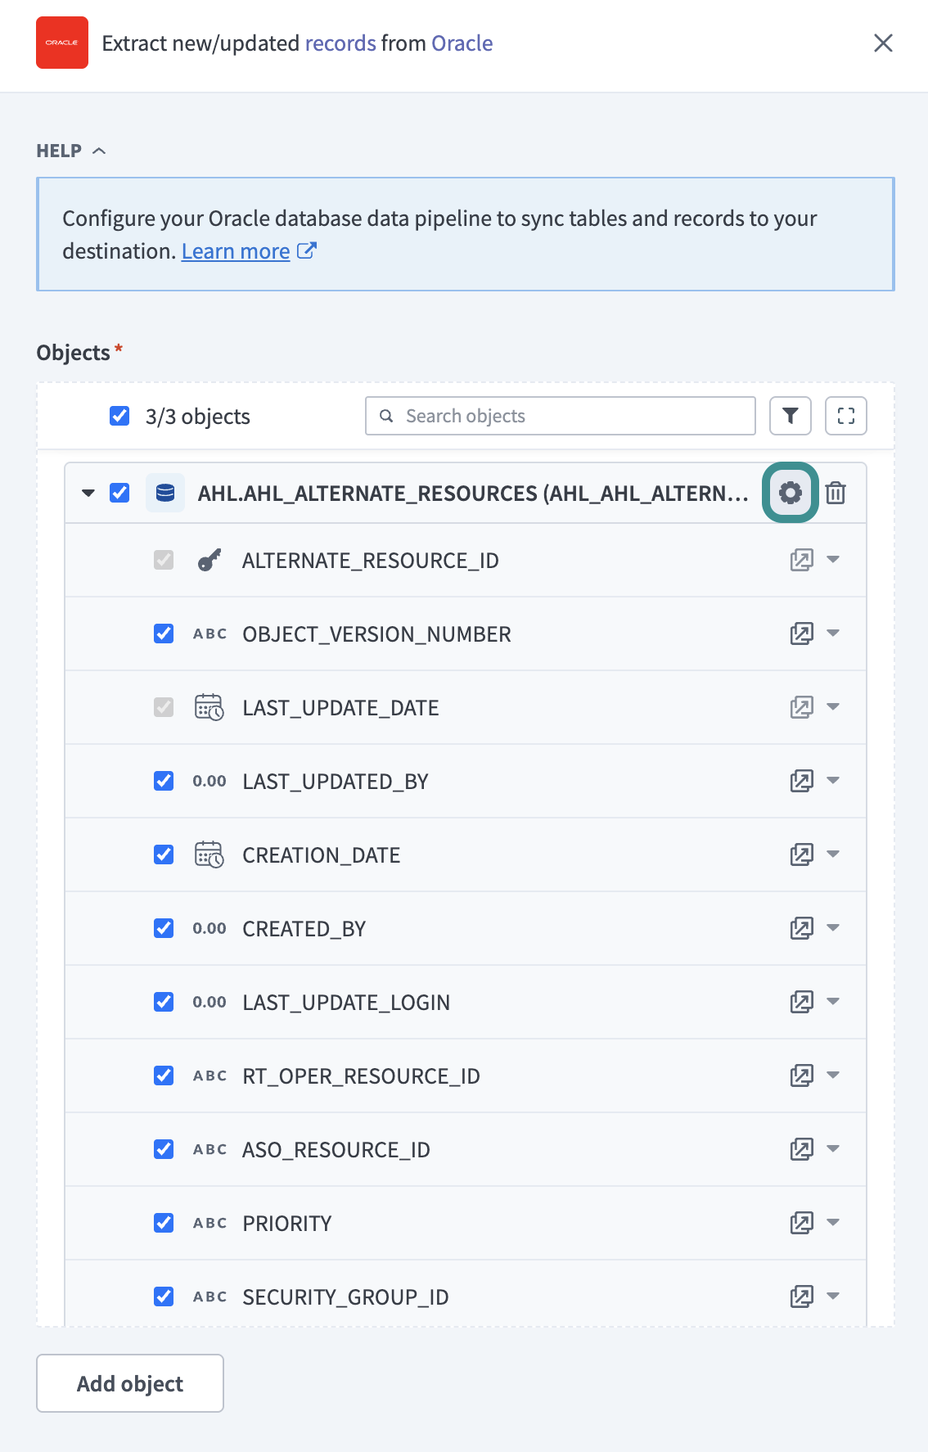Uncheck RT_OPER_RESOURCE_ID field checkbox
This screenshot has height=1452, width=928.
pyautogui.click(x=164, y=1075)
